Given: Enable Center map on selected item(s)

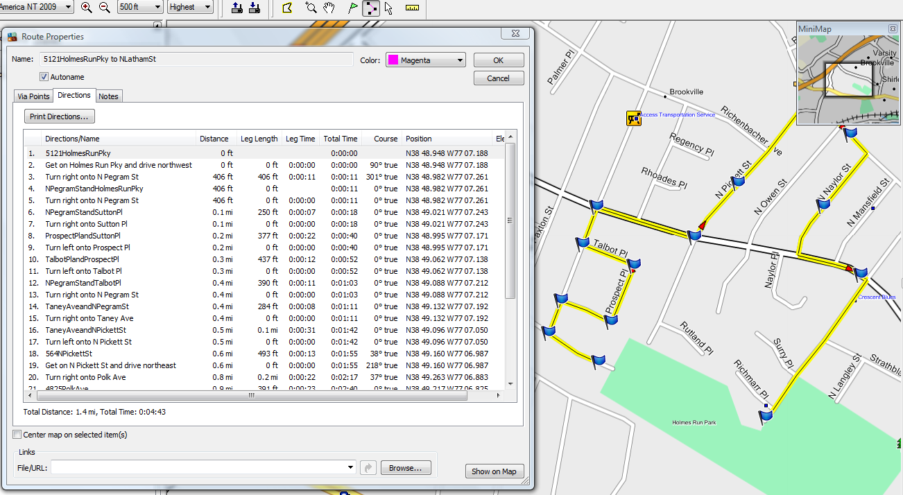Looking at the screenshot, I should pyautogui.click(x=17, y=435).
